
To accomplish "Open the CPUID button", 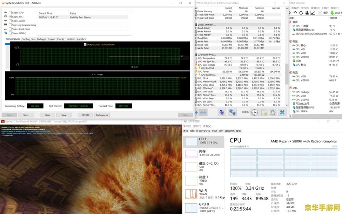I will (x=85, y=115).
